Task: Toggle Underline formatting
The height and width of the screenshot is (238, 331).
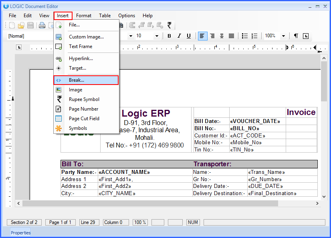Action: tap(189, 36)
